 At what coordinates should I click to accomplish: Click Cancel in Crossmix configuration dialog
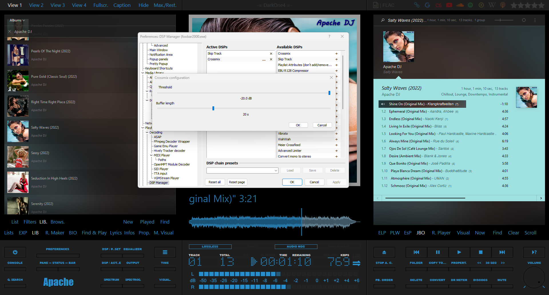322,125
